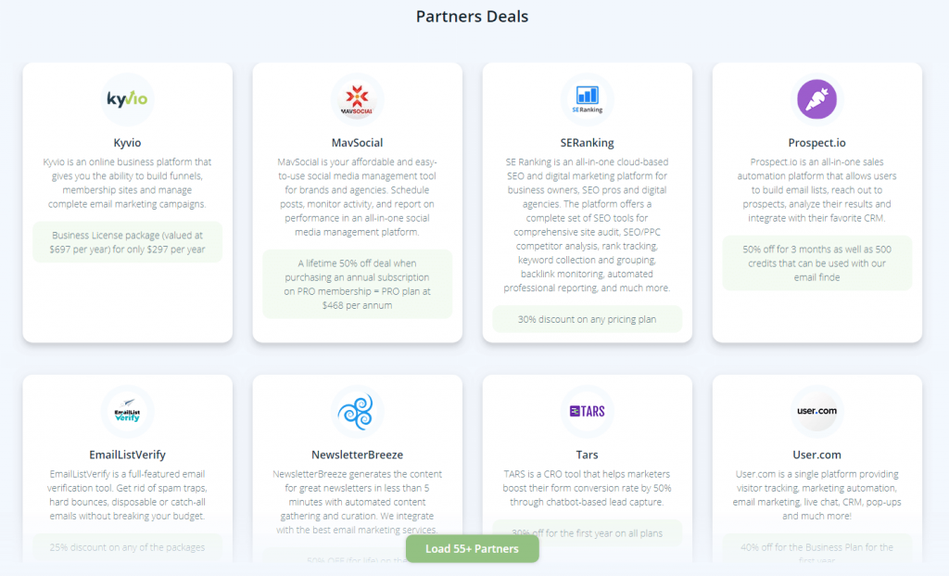
Task: Click EmailListVerify's 25% discount deal text
Action: point(127,547)
